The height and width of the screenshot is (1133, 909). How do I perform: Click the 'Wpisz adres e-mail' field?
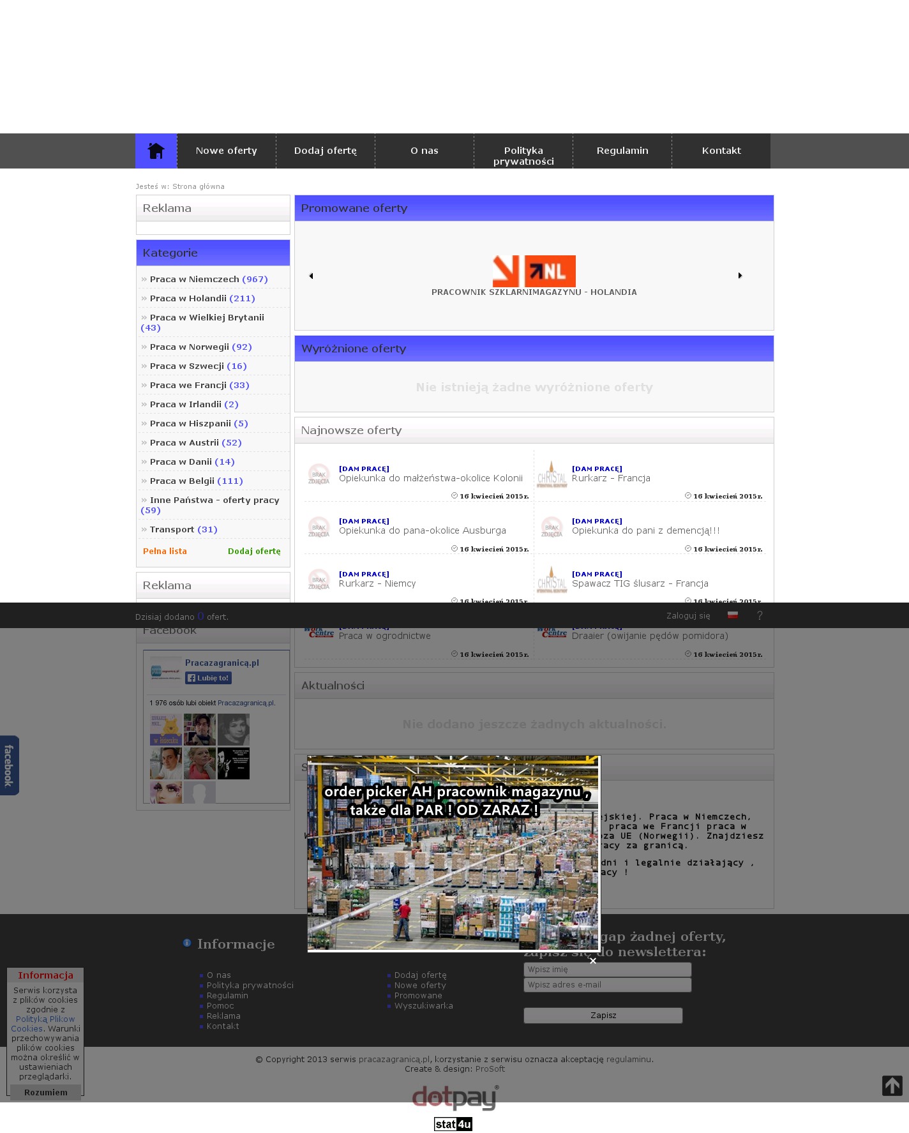[606, 984]
